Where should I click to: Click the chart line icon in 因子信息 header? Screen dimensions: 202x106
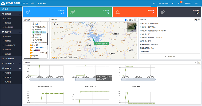point(196,62)
